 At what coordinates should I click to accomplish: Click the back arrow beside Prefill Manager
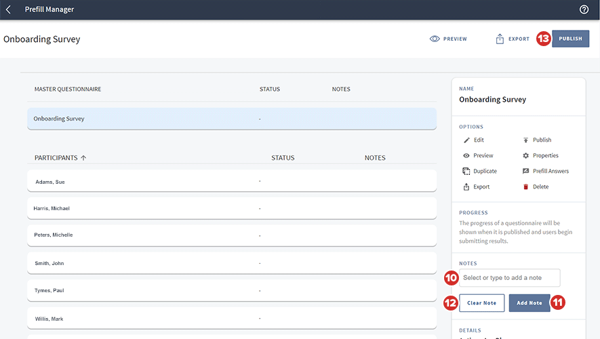8,9
